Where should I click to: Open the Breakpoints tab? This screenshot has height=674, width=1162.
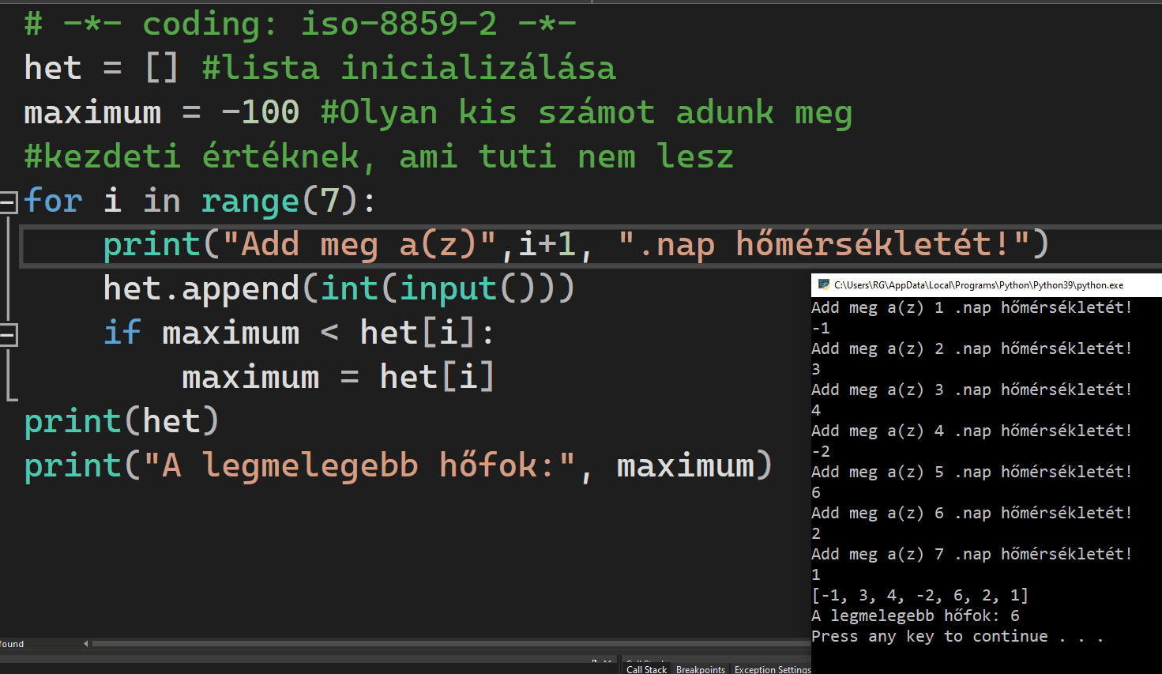point(700,668)
